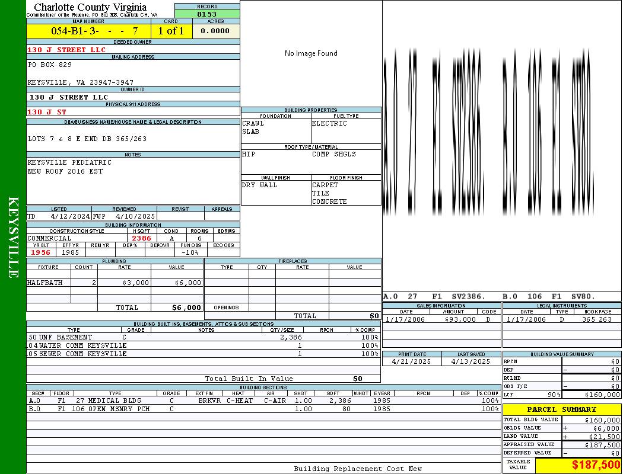Click year built value 1956

40,252
